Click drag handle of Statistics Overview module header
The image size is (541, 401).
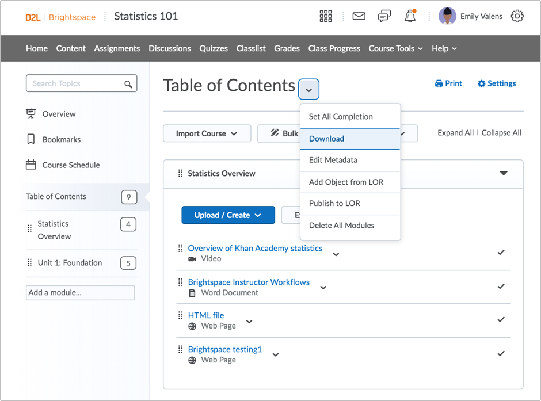click(180, 173)
